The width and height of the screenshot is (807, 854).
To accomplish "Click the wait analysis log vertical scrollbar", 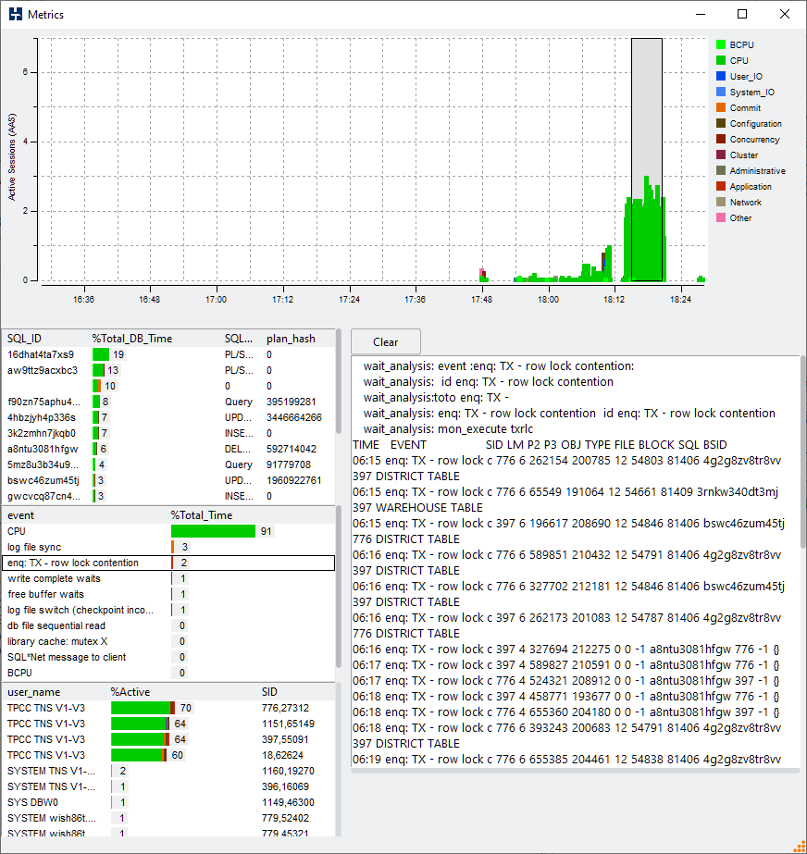I will point(801,416).
